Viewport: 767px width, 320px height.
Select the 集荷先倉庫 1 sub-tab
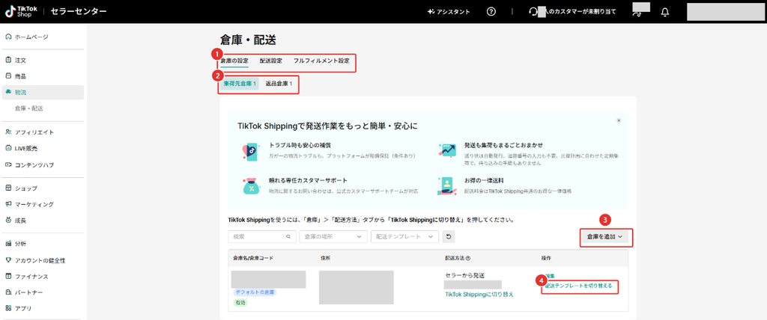tap(240, 84)
